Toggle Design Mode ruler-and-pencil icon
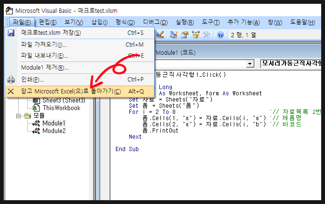 tap(159, 35)
